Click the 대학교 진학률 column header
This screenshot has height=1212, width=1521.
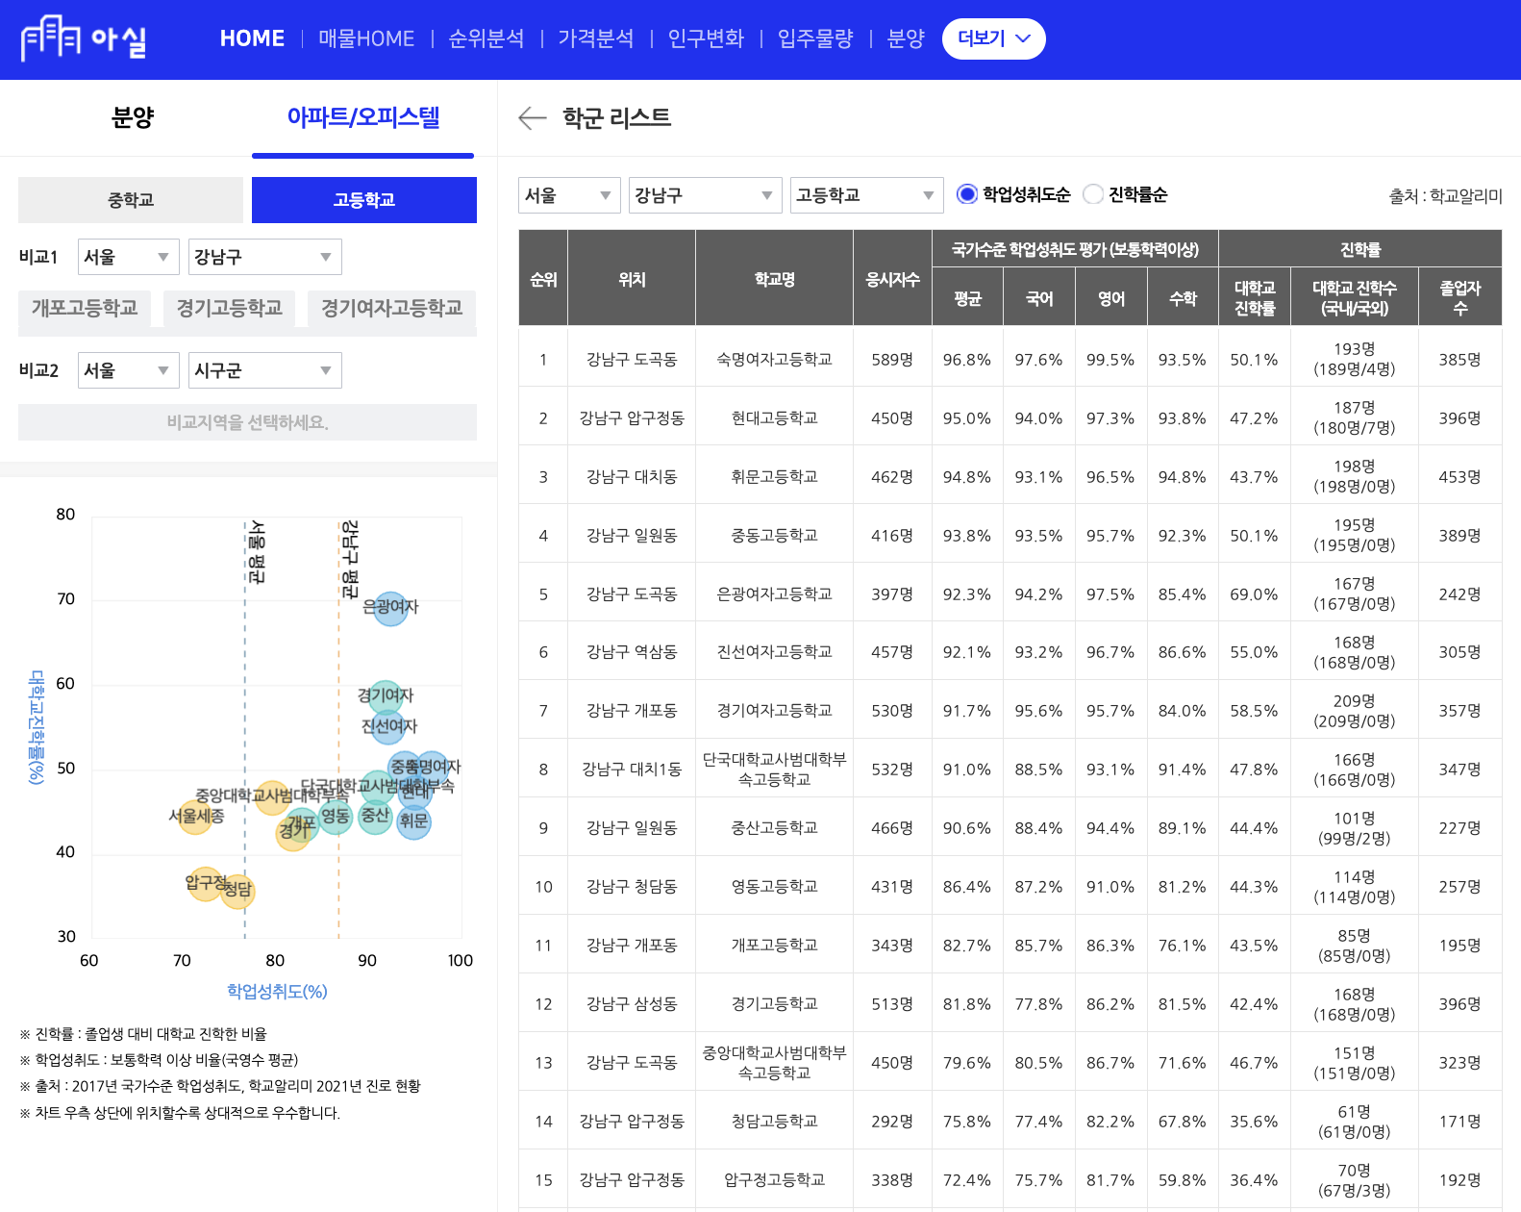coord(1255,298)
